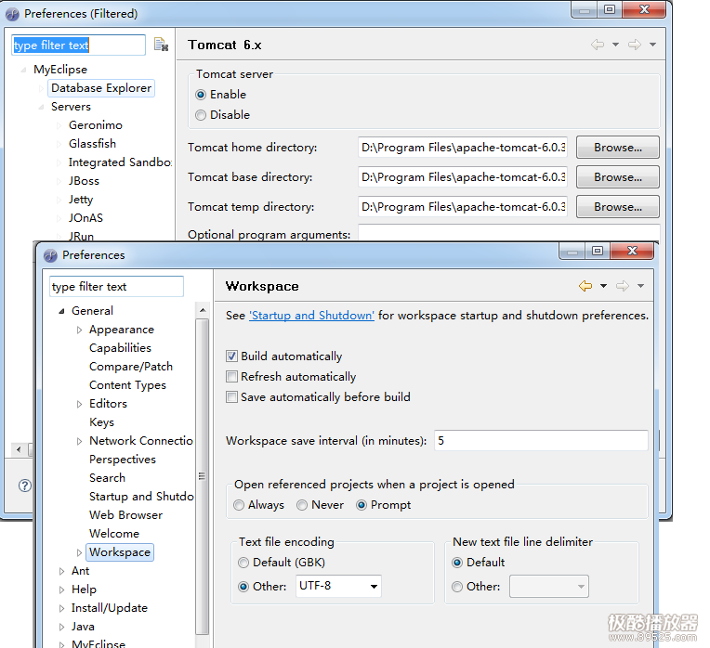710x648 pixels.
Task: Select Web Browser in preferences tree
Action: [125, 514]
